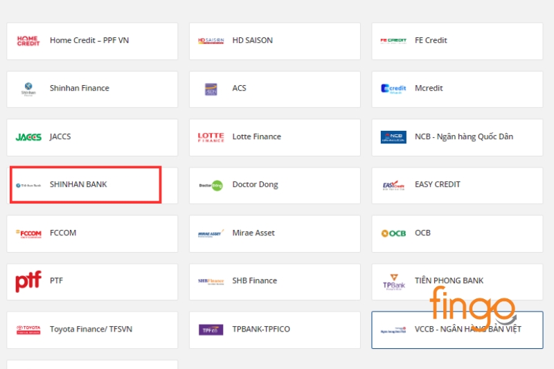554x369 pixels.
Task: Select TPBANK-TPFICO label
Action: coord(261,329)
